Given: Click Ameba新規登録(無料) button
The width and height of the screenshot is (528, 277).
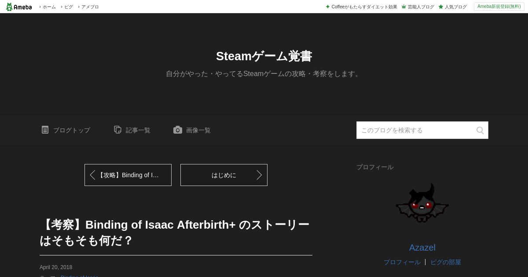Looking at the screenshot, I should 499,7.
